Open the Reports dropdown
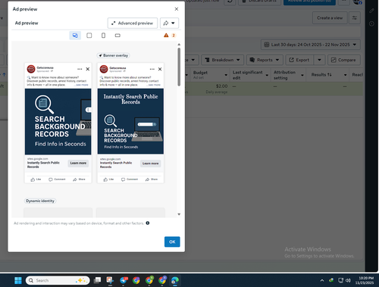Viewport: 379px width, 287px height. (x=265, y=60)
